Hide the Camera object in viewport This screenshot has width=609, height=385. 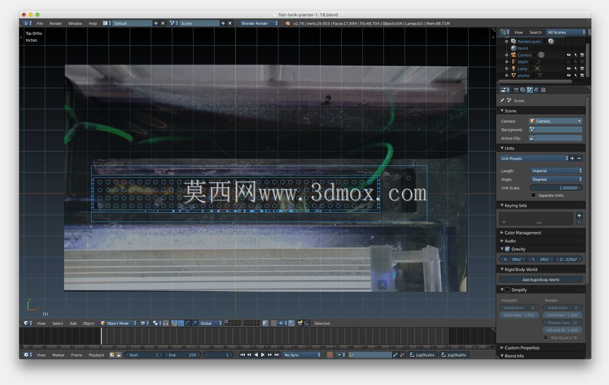(x=568, y=55)
